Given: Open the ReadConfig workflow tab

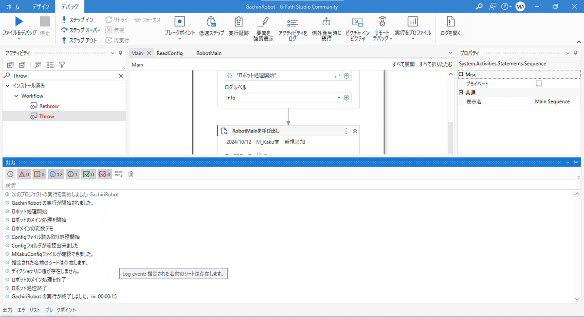Looking at the screenshot, I should (x=169, y=53).
